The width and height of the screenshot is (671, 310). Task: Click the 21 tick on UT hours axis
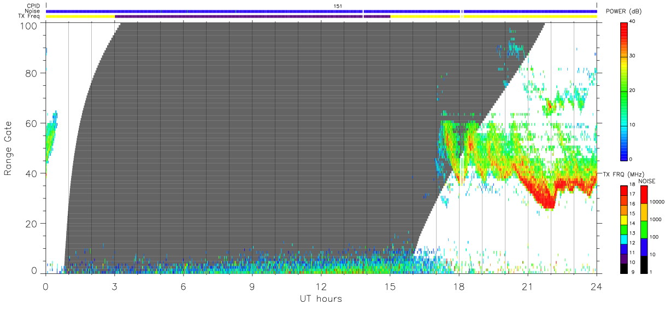[527, 286]
